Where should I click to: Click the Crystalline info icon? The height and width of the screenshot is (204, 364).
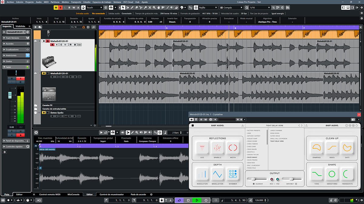coord(347,125)
